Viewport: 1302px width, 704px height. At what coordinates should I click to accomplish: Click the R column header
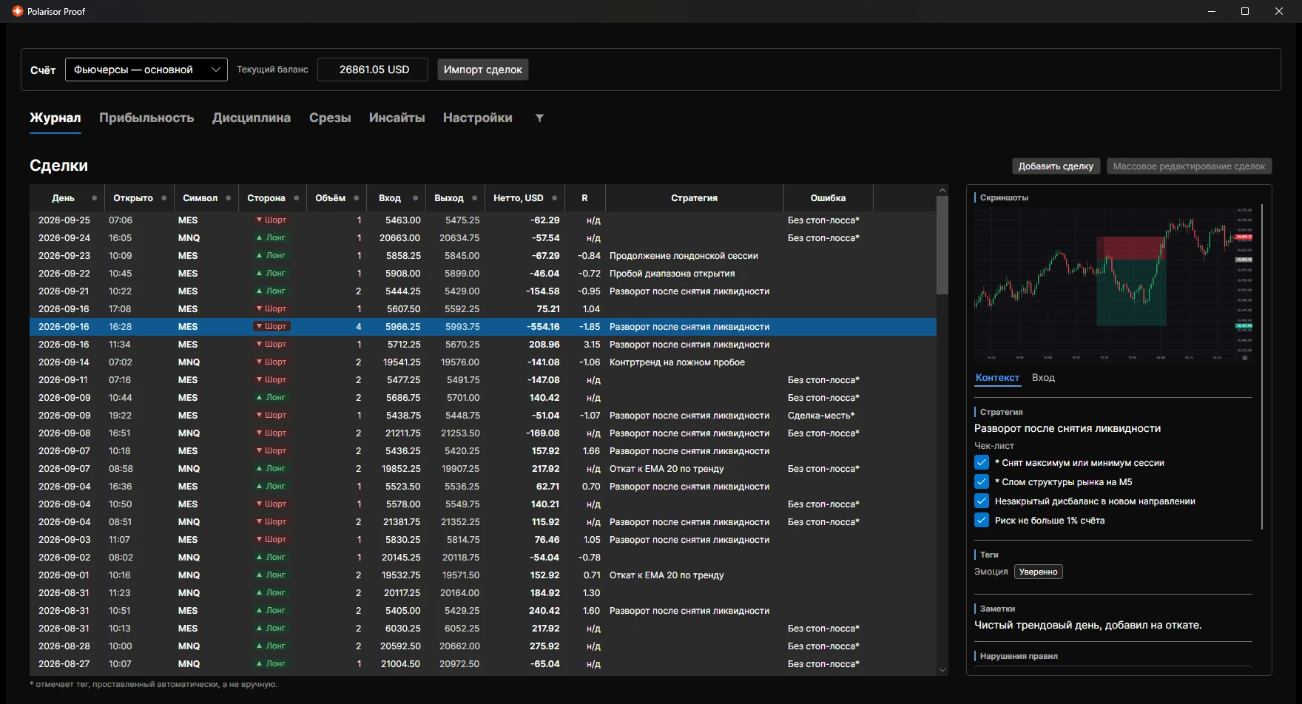[584, 198]
